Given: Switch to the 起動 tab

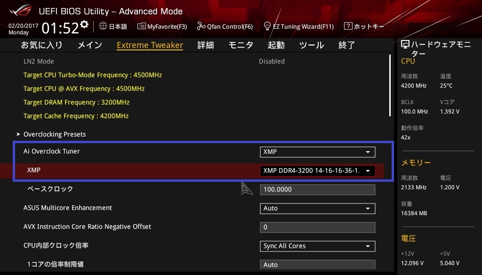Looking at the screenshot, I should pyautogui.click(x=276, y=45).
